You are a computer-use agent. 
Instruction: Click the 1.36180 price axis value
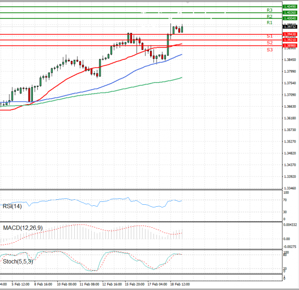pyautogui.click(x=290, y=118)
